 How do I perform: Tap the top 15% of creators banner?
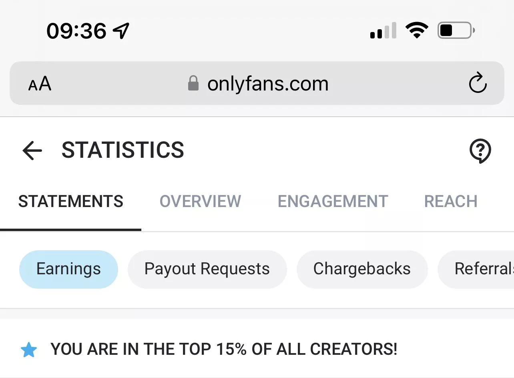point(224,350)
